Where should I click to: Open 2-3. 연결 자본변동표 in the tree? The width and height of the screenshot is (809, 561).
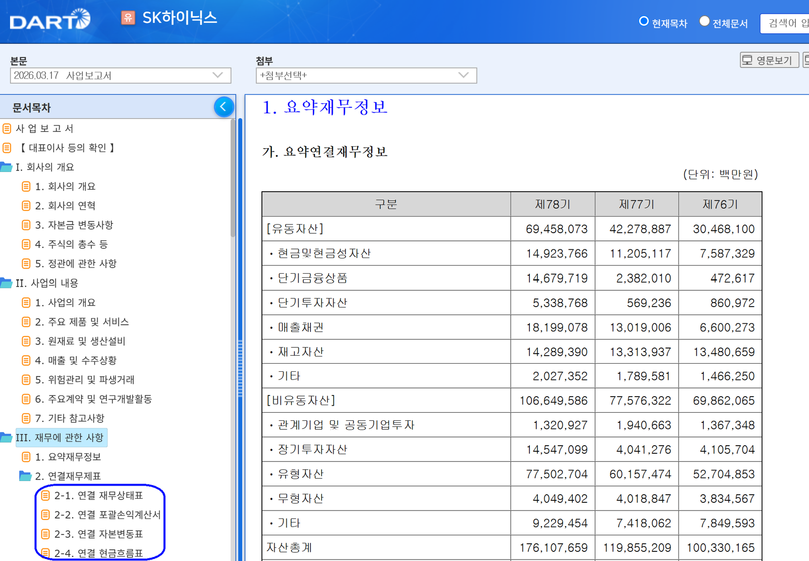pyautogui.click(x=99, y=534)
